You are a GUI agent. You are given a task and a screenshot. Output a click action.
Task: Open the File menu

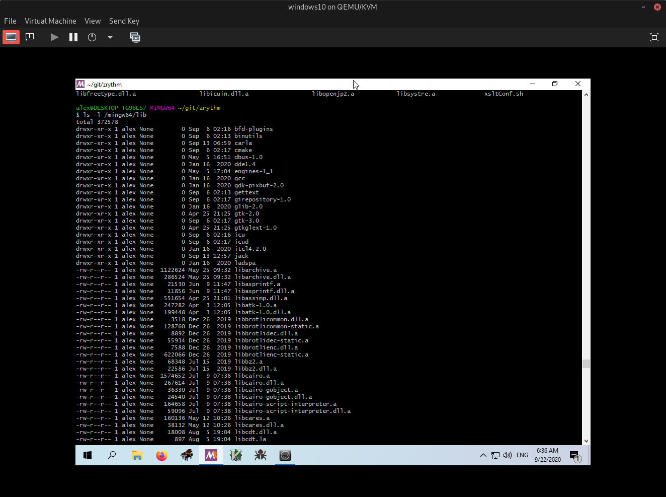click(10, 21)
